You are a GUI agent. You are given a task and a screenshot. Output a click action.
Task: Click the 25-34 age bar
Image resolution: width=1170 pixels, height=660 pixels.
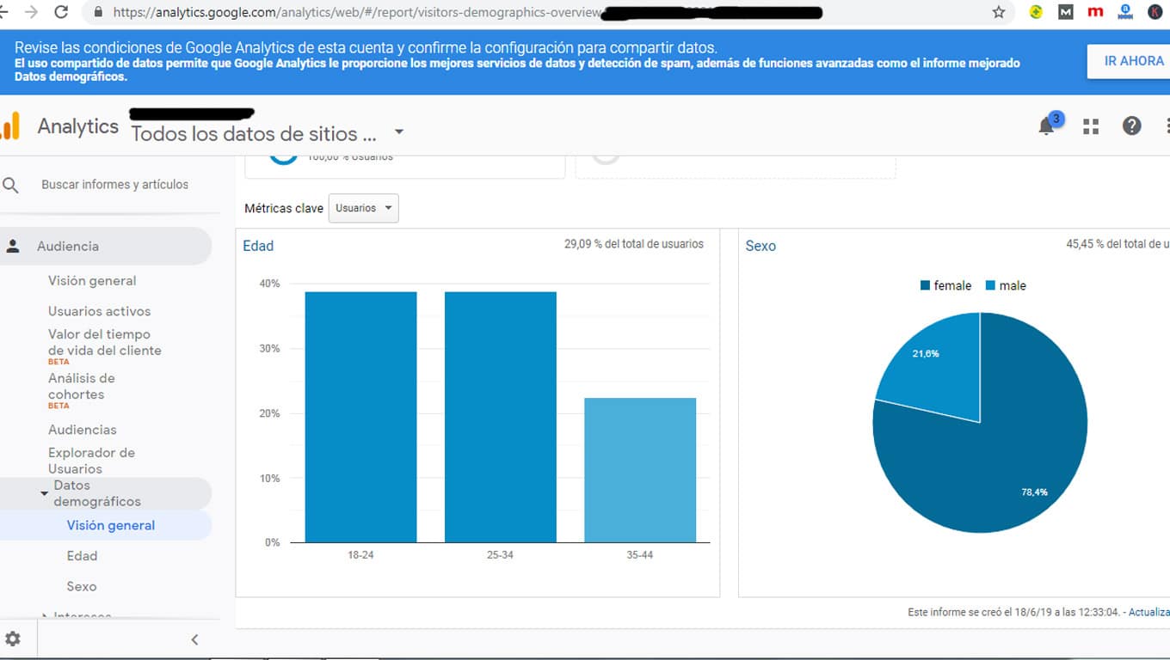[x=500, y=417]
